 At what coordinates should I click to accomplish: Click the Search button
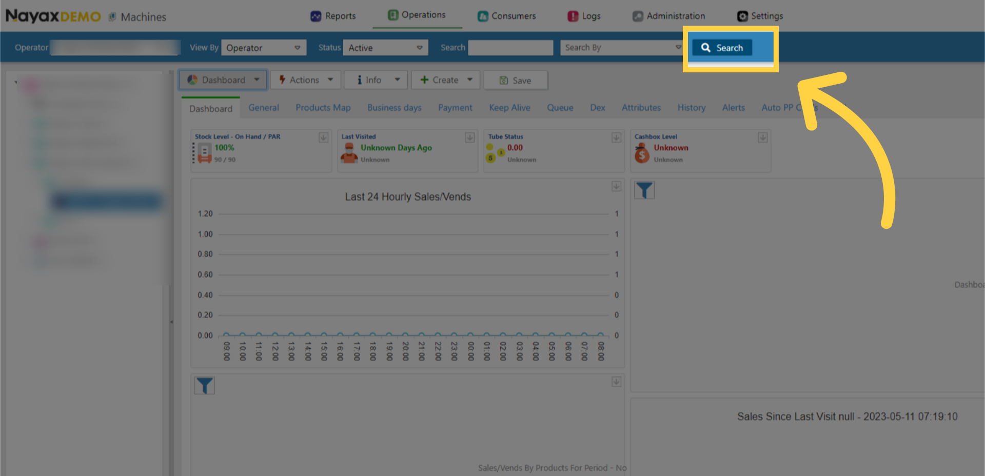tap(722, 48)
